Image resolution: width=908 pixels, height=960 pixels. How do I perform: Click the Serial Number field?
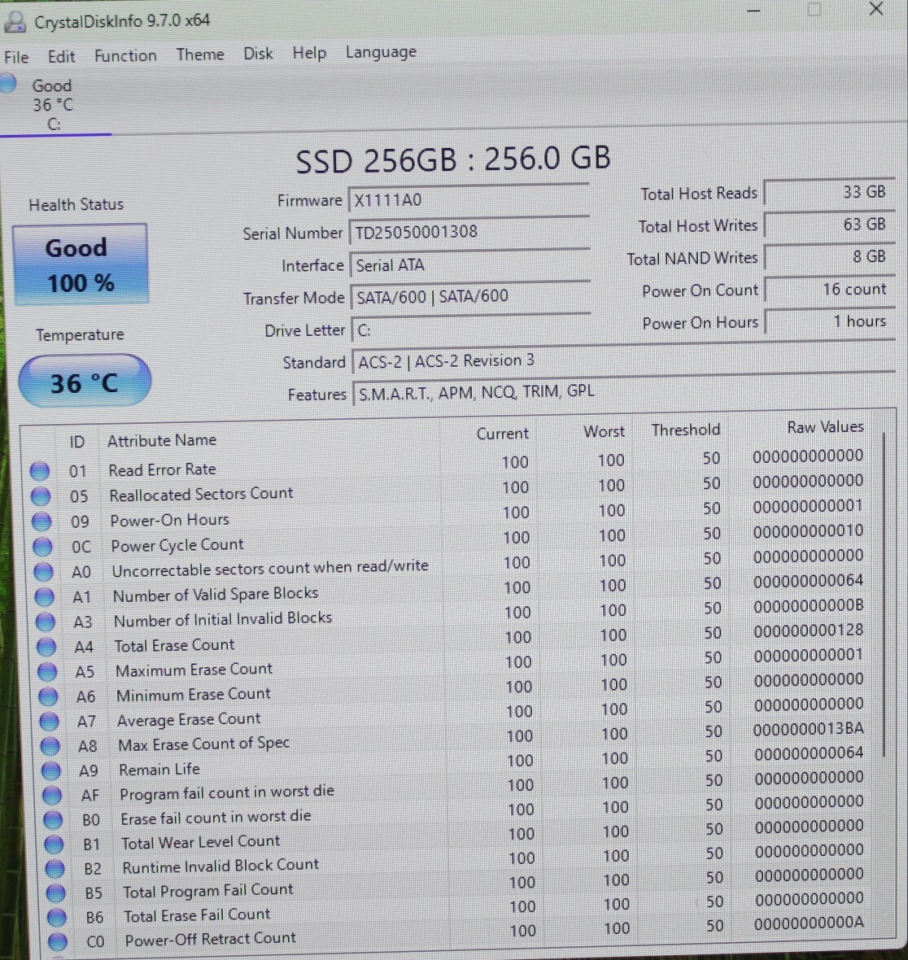468,233
